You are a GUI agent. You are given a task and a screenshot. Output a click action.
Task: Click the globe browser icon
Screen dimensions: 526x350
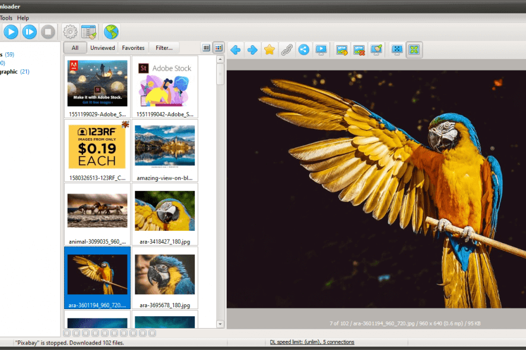(110, 32)
